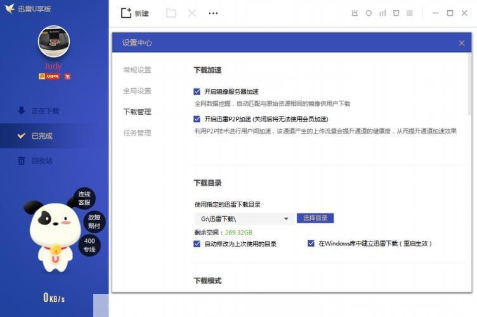Close the 设置中心 settings panel

[462, 43]
